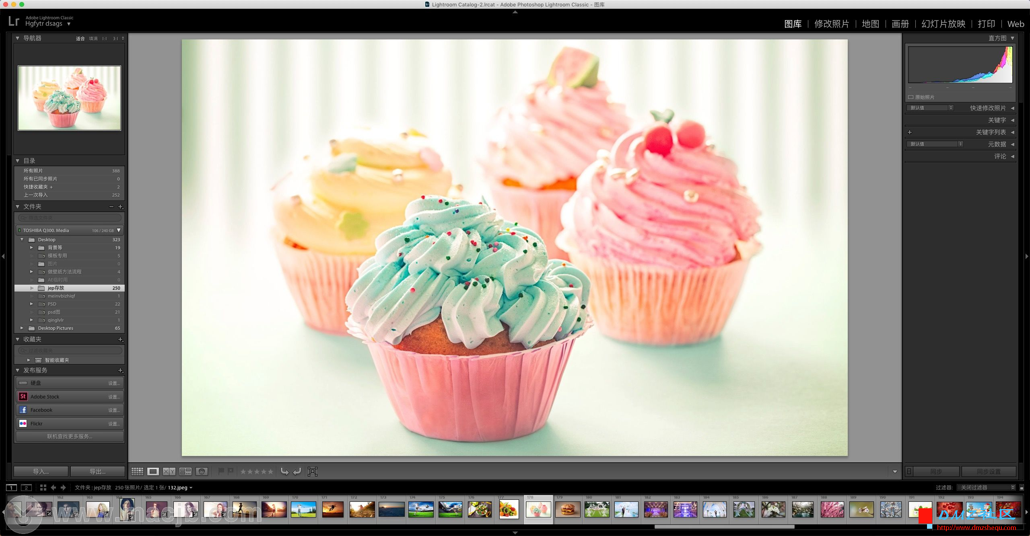
Task: Toggle filter switch at filmstrip right end
Action: [1022, 488]
